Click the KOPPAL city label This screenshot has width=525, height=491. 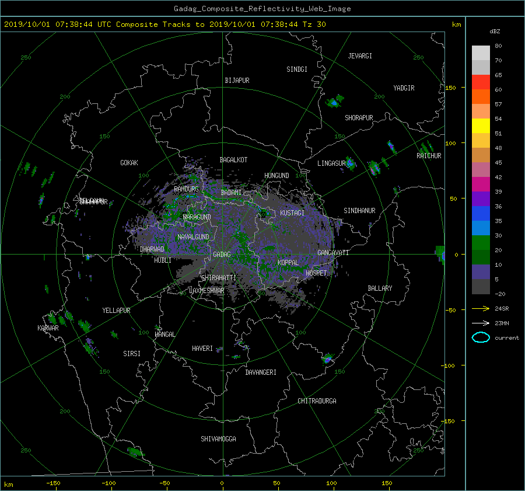tap(288, 263)
